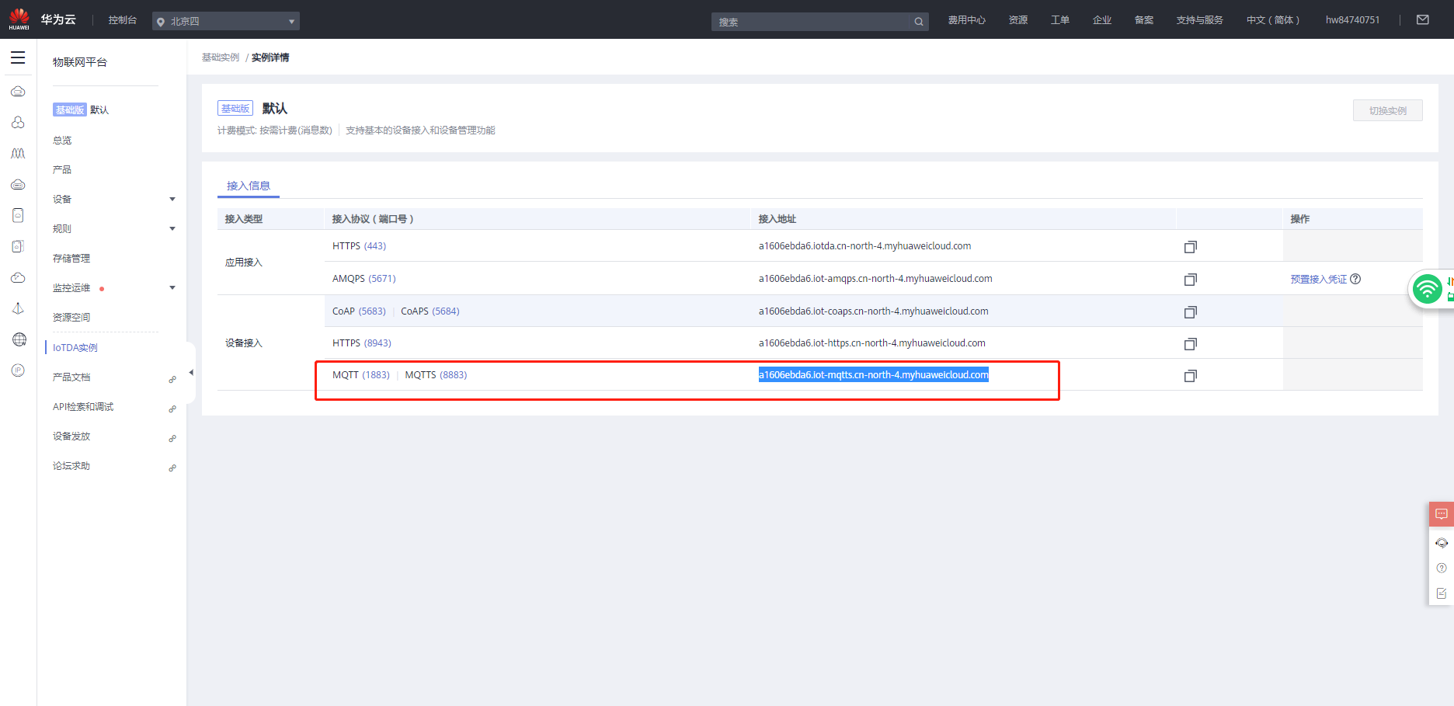Open the 中文(简体) language menu
1454x706 pixels.
coord(1272,20)
